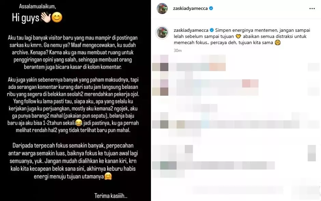The height and width of the screenshot is (201, 321).
Task: Click the yellow heart emoji in caption
Action: tap(238, 37)
